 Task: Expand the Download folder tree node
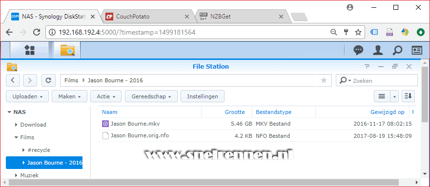[x=16, y=125]
